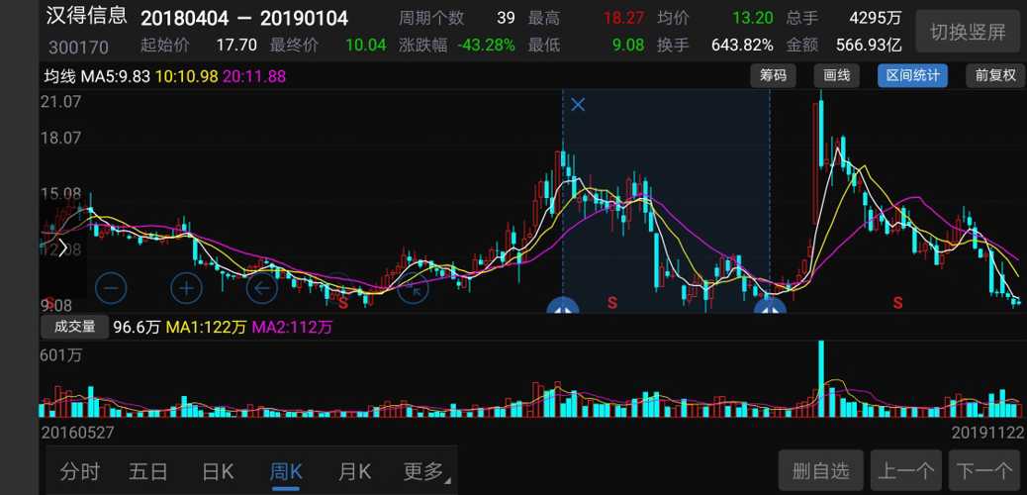1027x495 pixels.
Task: Click the volume reading 96.6万
Action: (x=137, y=327)
